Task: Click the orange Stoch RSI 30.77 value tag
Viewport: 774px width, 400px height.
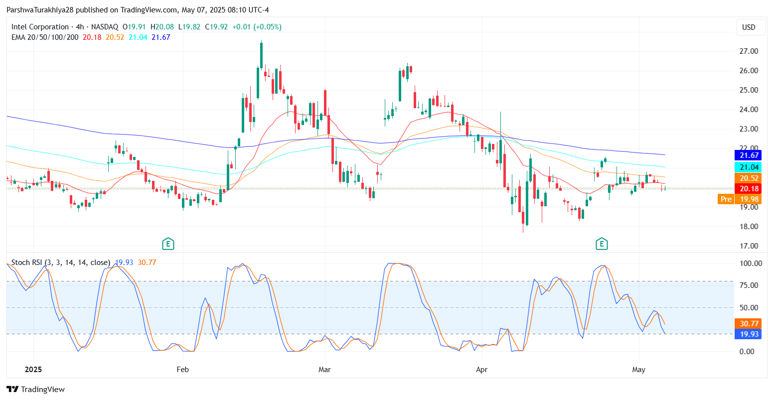Action: [748, 324]
